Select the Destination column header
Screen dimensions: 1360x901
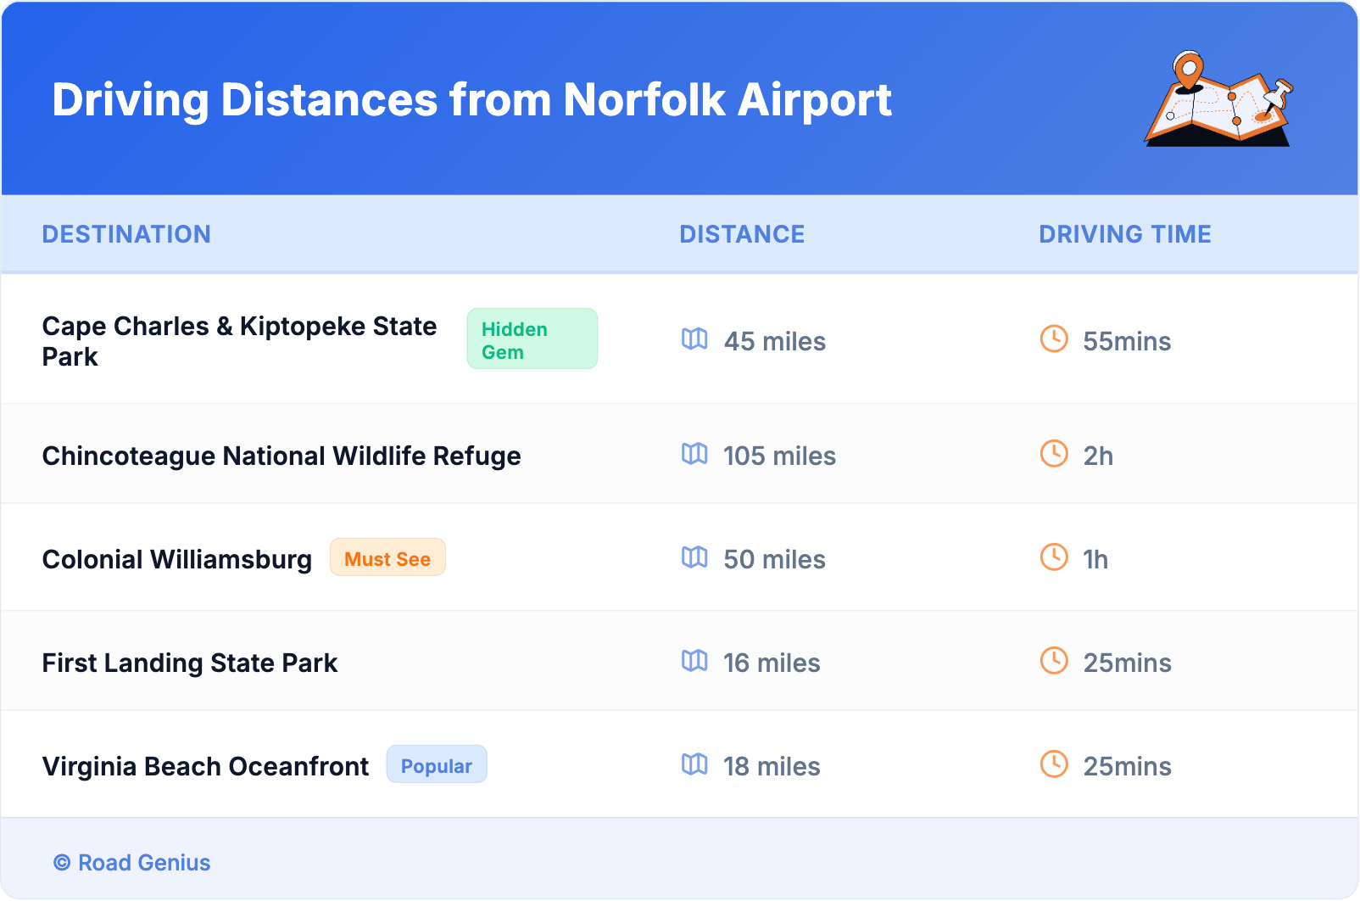tap(126, 234)
